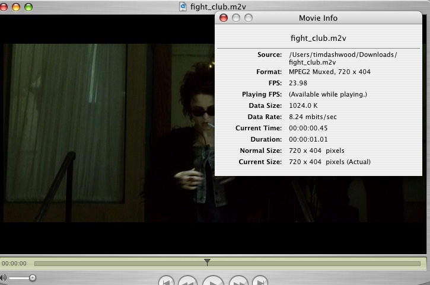Click the FPS value 23.98
The image size is (430, 285).
pyautogui.click(x=298, y=83)
